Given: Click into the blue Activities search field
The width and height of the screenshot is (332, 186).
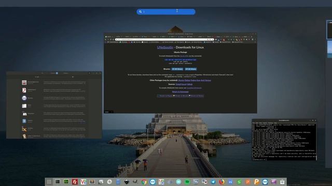Looking at the screenshot, I should point(166,11).
